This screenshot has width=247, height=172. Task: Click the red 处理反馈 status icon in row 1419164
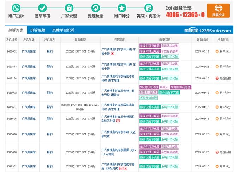217,78
